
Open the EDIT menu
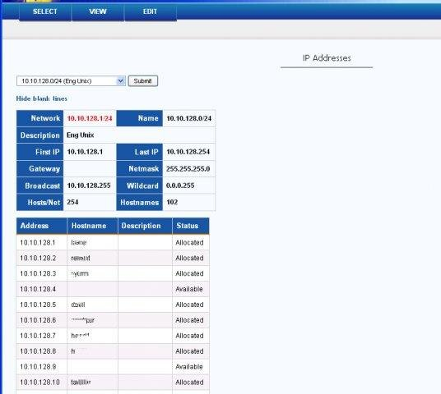coord(150,11)
